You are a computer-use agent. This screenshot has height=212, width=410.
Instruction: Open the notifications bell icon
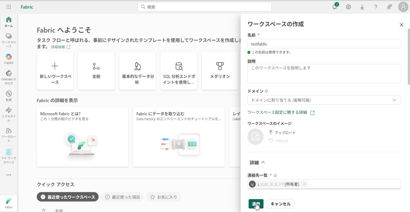[335, 7]
